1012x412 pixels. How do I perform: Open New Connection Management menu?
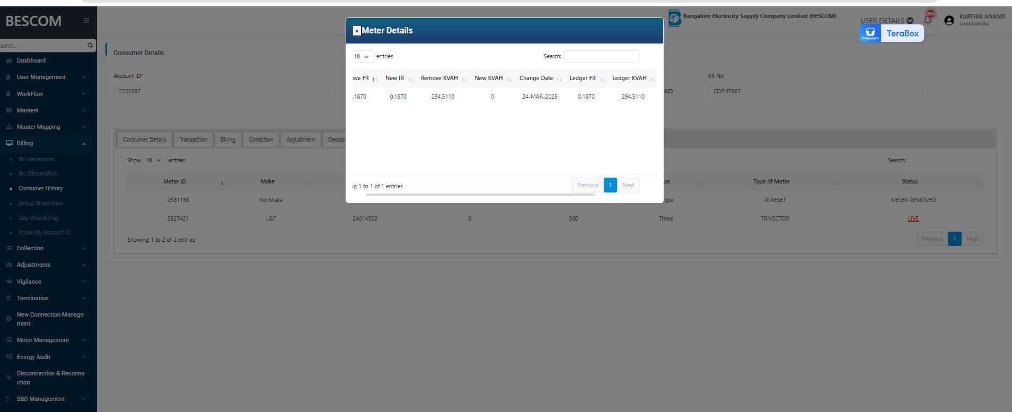[45, 319]
